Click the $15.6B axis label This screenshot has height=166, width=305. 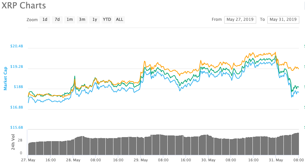point(17,128)
